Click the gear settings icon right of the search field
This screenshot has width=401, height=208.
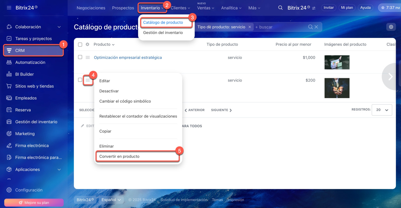[391, 27]
